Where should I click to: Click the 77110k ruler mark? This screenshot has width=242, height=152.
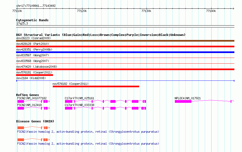tap(17, 11)
